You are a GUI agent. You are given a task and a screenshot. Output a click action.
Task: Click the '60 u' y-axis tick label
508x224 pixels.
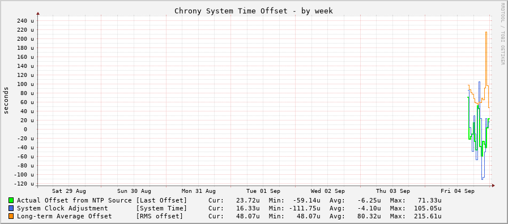pos(27,102)
